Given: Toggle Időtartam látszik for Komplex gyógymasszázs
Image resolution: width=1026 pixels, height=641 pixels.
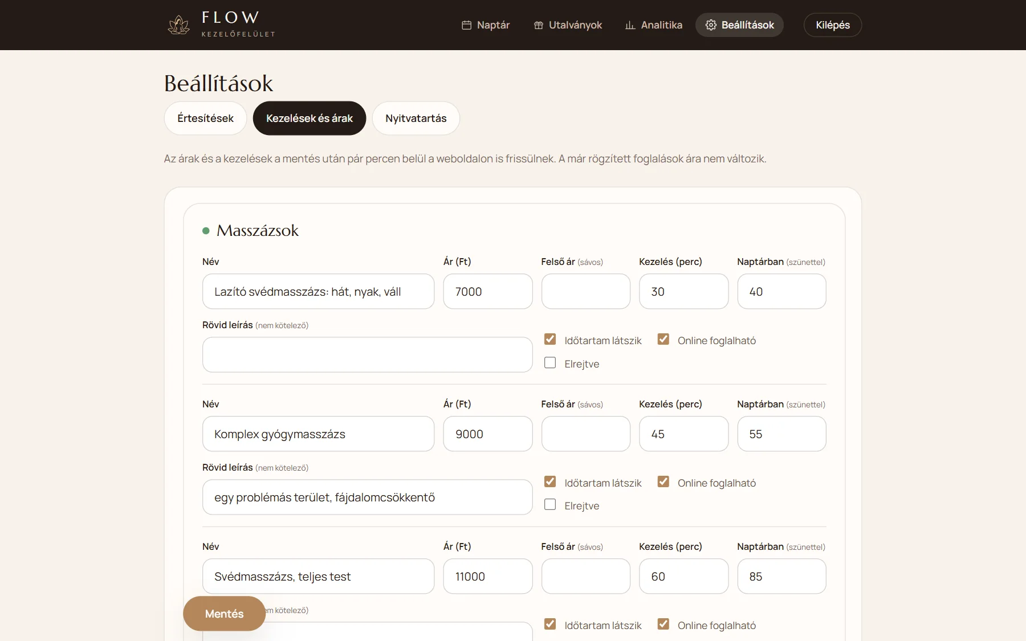Looking at the screenshot, I should [x=550, y=482].
